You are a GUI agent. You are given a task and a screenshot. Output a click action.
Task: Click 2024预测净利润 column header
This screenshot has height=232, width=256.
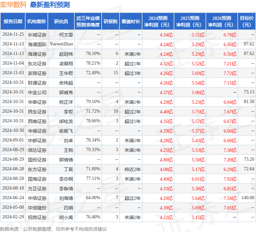point(158,22)
